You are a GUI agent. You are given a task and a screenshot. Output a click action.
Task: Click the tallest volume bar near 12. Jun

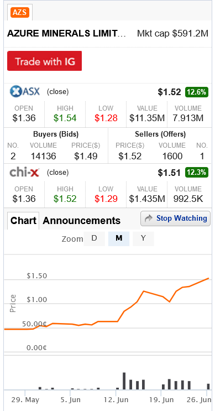click(x=124, y=381)
